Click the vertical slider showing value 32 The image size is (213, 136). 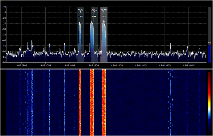coord(209,35)
